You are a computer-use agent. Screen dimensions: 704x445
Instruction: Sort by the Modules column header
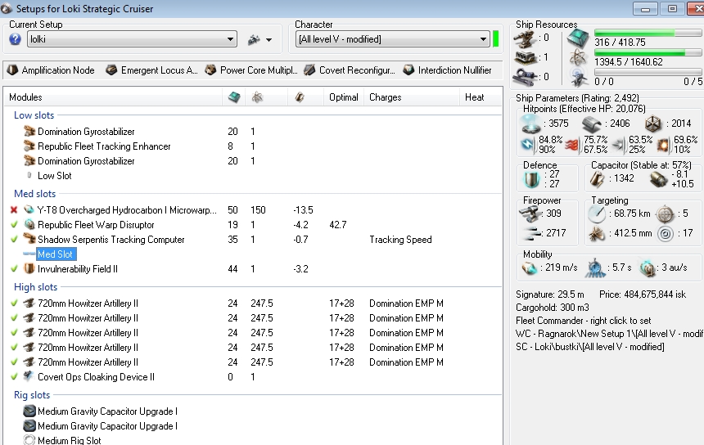[x=113, y=97]
